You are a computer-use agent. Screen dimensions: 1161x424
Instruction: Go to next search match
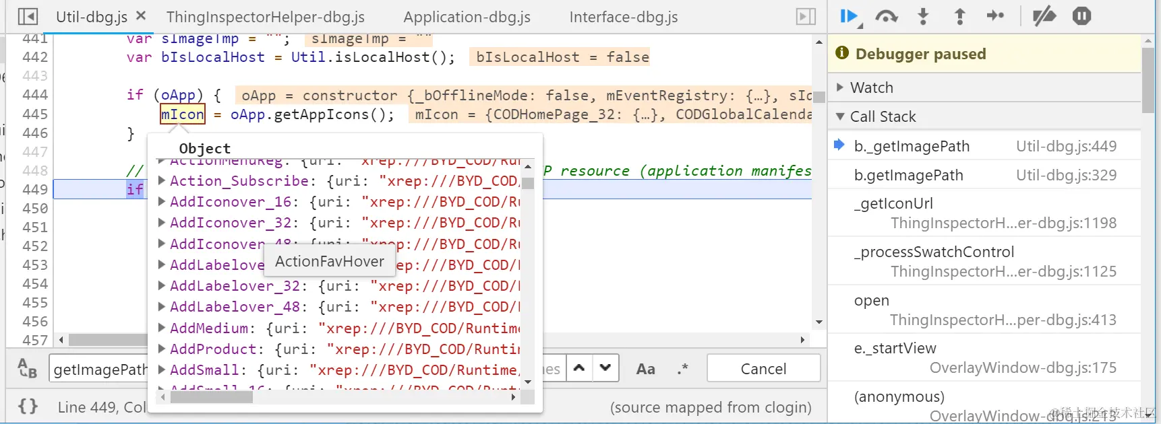[605, 368]
